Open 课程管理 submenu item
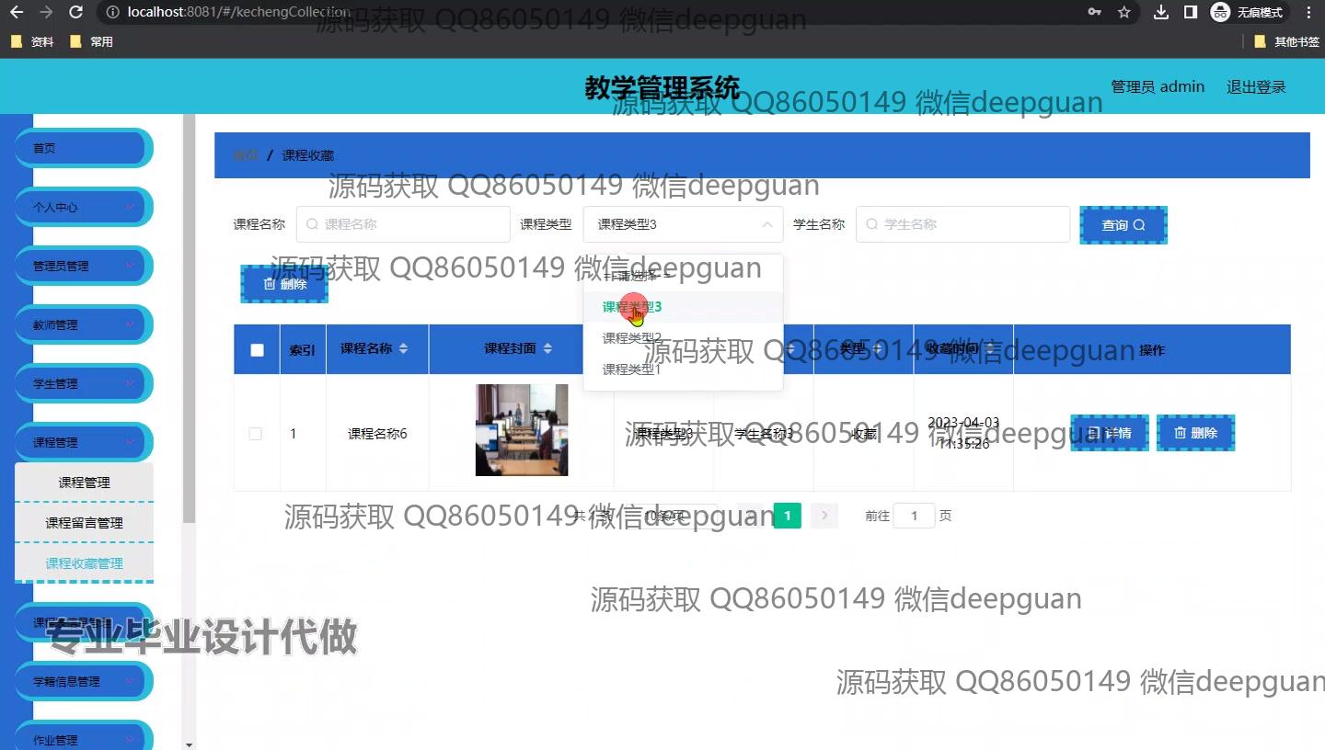 click(x=84, y=483)
